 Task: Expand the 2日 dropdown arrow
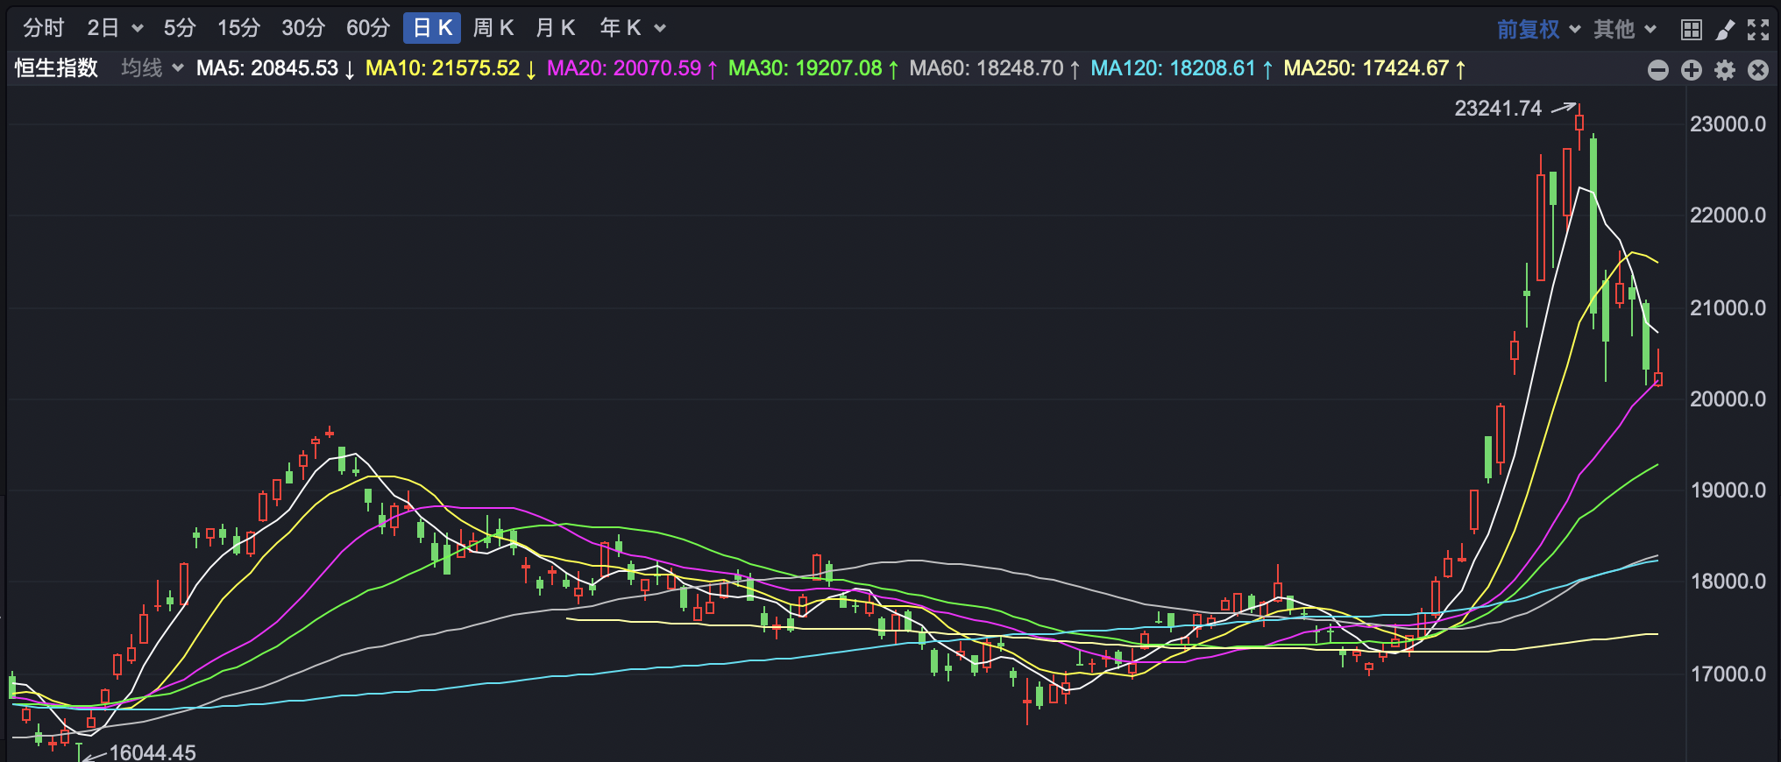[138, 29]
